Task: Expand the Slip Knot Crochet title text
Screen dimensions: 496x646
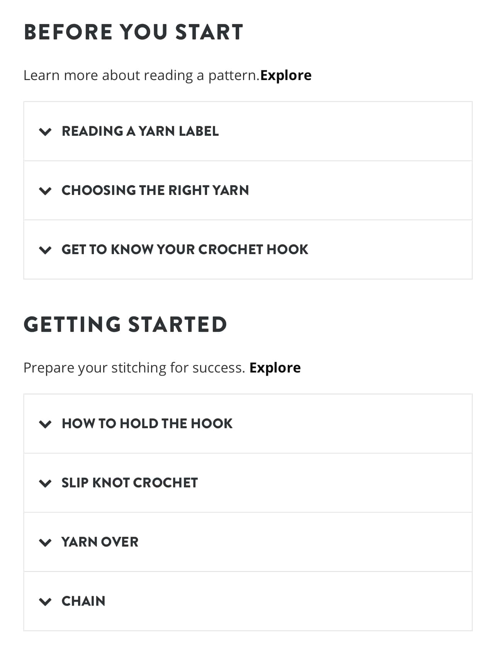Action: [x=130, y=483]
